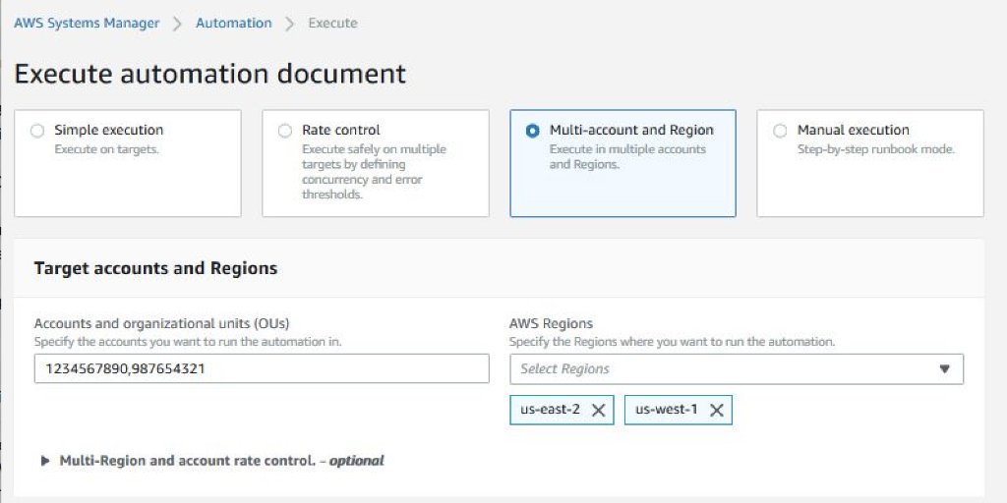The width and height of the screenshot is (1007, 503).
Task: Click the 'Accounts and organizational units (OUs)' label
Action: tap(162, 323)
